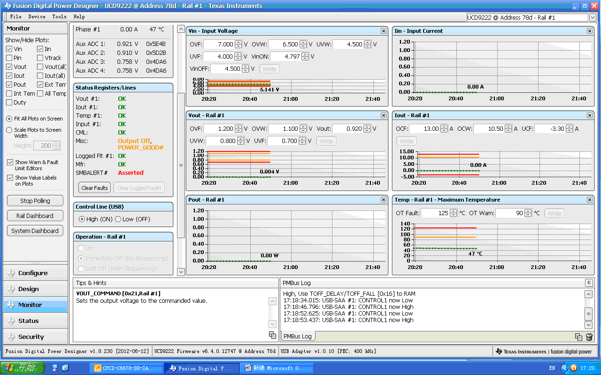Screen dimensions: 601x375
Task: Click the Fusion app icon in title bar
Action: click(x=7, y=6)
